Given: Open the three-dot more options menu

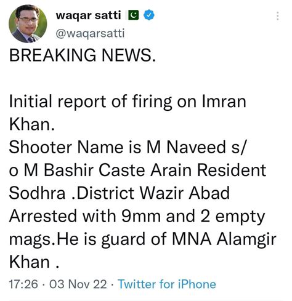Looking at the screenshot, I should click(x=278, y=16).
